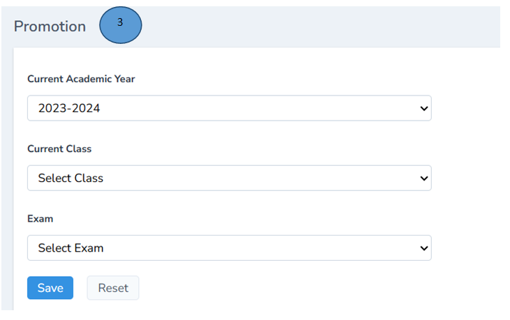Viewport: 510px width, 320px height.
Task: Click the chevron arrow on the 2023-2024 field
Action: (423, 109)
